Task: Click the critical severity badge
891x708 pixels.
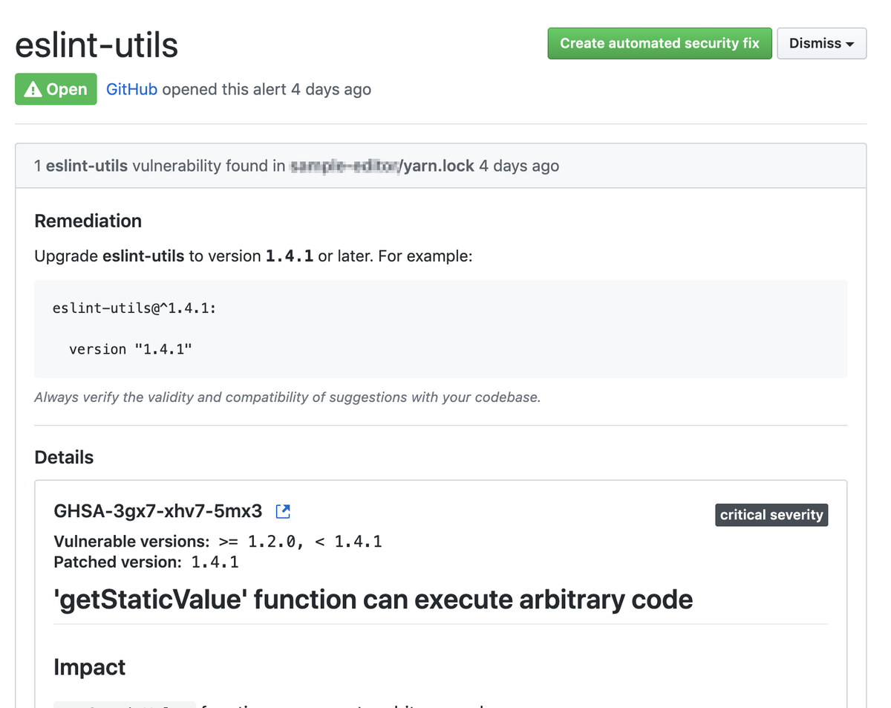Action: [771, 514]
